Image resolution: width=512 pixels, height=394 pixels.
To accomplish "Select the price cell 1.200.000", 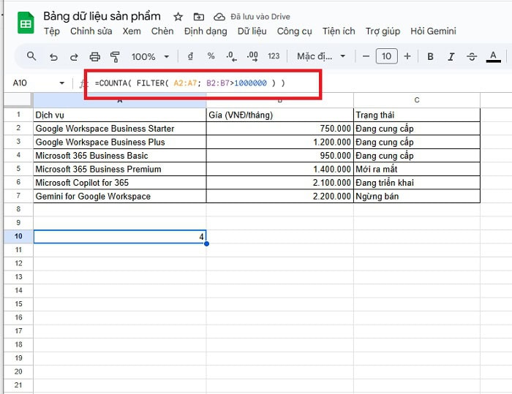I will coord(280,142).
